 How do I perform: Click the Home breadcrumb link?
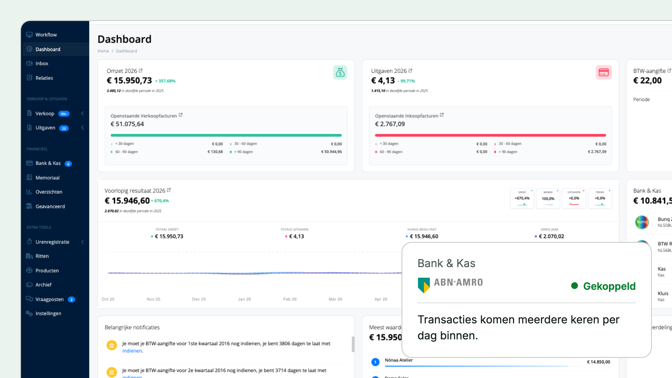click(103, 51)
